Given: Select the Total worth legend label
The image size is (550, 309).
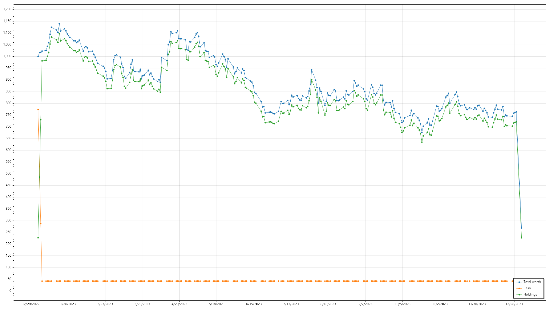Looking at the screenshot, I should [532, 282].
